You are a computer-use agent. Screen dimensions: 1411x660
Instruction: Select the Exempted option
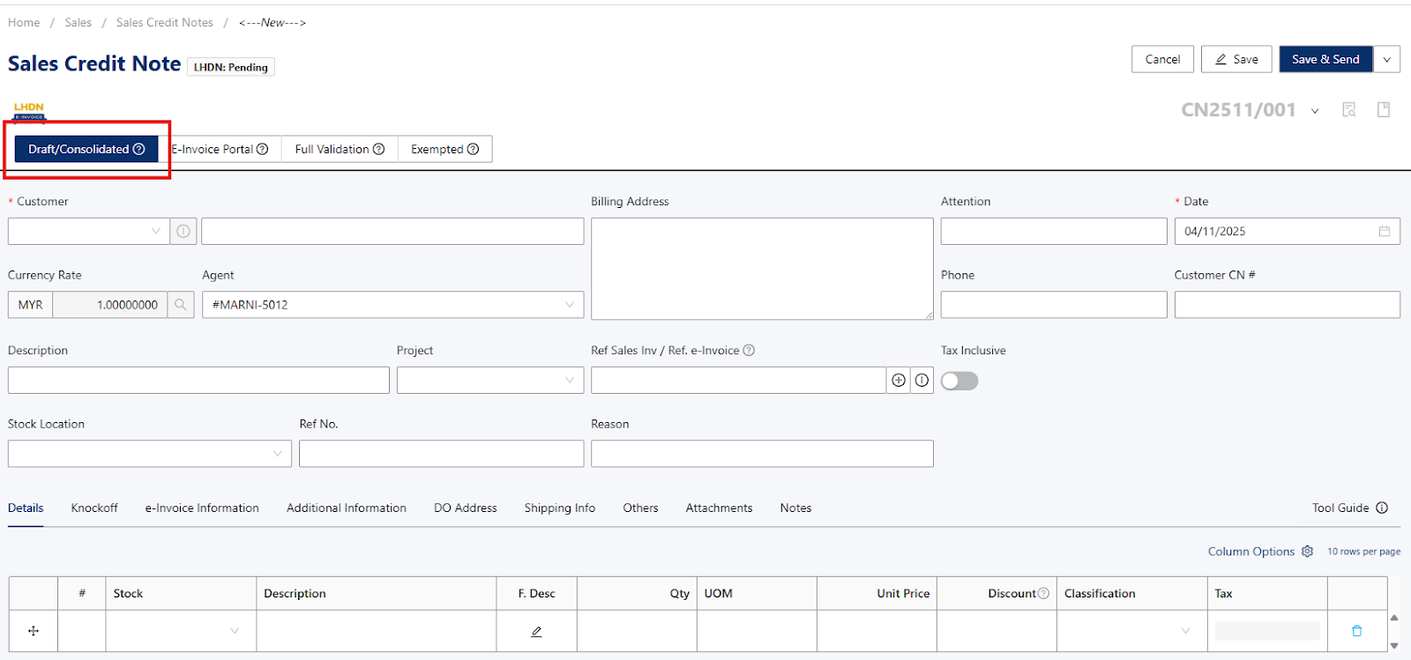(444, 149)
